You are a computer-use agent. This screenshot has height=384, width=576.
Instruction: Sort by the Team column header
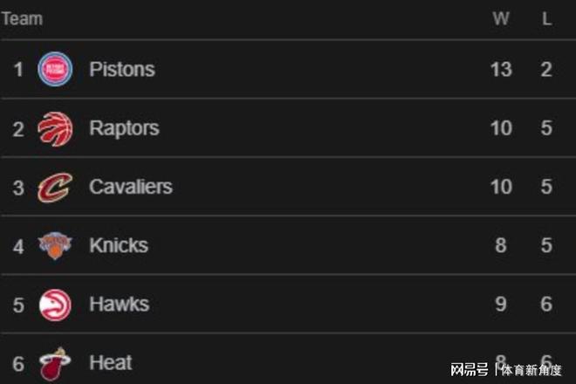pyautogui.click(x=22, y=18)
